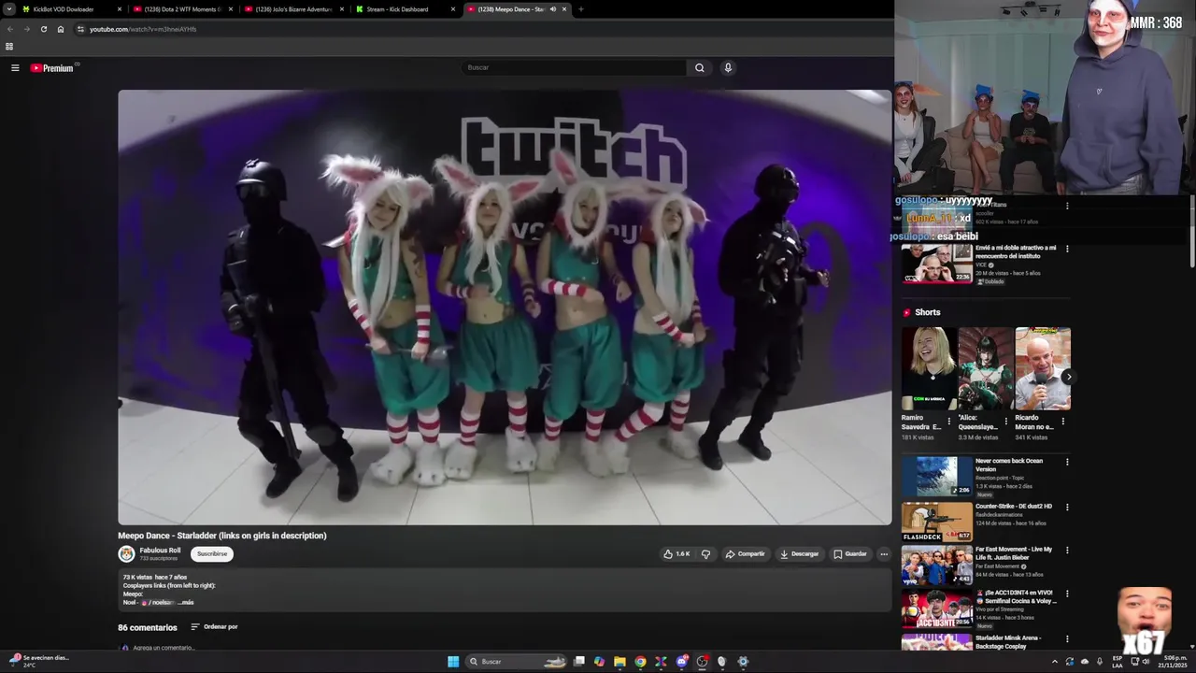Screen dimensions: 1196x673
Task: Go back with browser back arrow
Action: (10, 29)
